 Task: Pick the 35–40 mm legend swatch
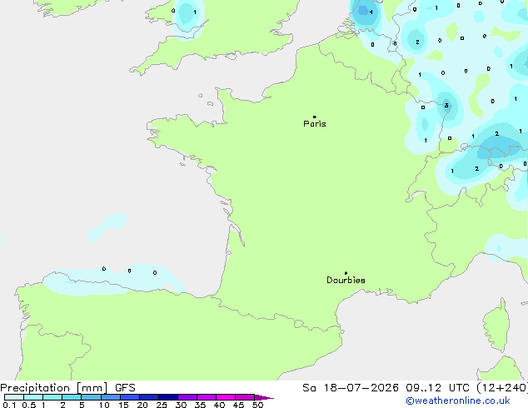pos(206,397)
